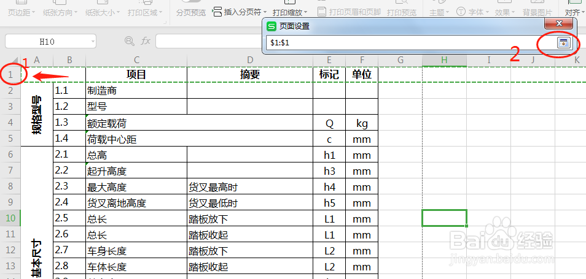Click the zoom magnifier icon beside fx
The height and width of the screenshot is (279, 586).
click(x=130, y=41)
